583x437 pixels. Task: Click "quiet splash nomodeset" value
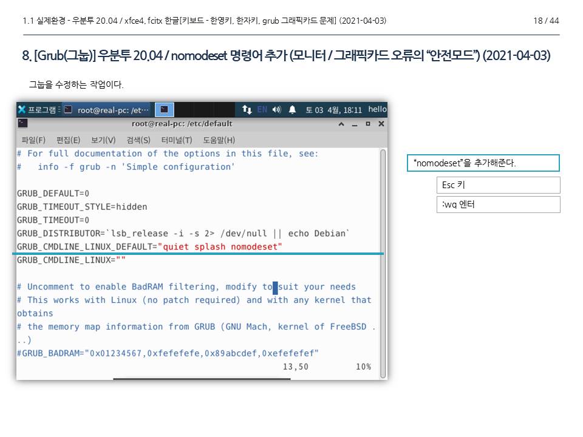(220, 247)
